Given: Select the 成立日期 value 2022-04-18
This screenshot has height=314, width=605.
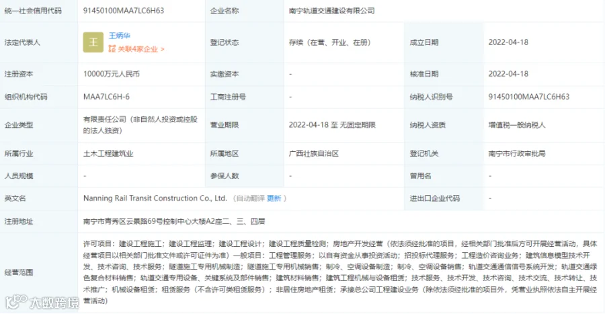Looking at the screenshot, I should point(508,42).
